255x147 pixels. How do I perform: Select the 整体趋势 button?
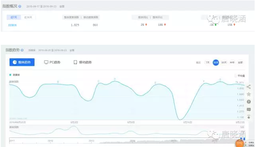pos(22,62)
